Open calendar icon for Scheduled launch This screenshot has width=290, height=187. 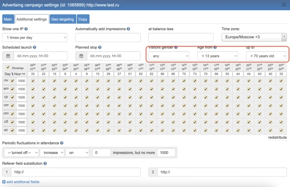click(8, 56)
